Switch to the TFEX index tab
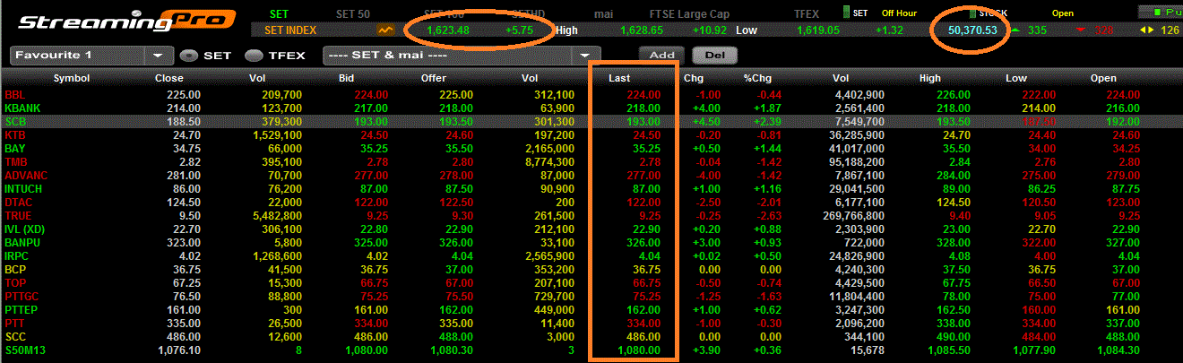Screen dimensions: 1183x363 pos(806,13)
